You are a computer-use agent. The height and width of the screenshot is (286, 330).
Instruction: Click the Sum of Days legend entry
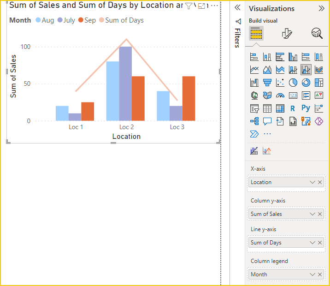point(121,20)
